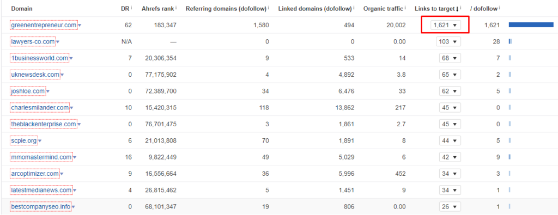This screenshot has height=215, width=558.
Task: Click referring domains value 1,580
Action: pos(261,25)
